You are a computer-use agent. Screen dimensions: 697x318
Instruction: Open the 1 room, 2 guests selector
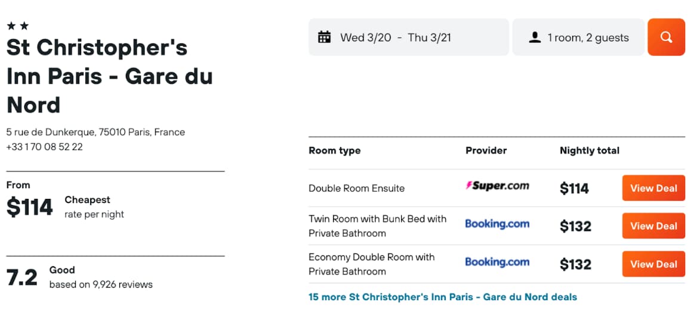pos(578,38)
